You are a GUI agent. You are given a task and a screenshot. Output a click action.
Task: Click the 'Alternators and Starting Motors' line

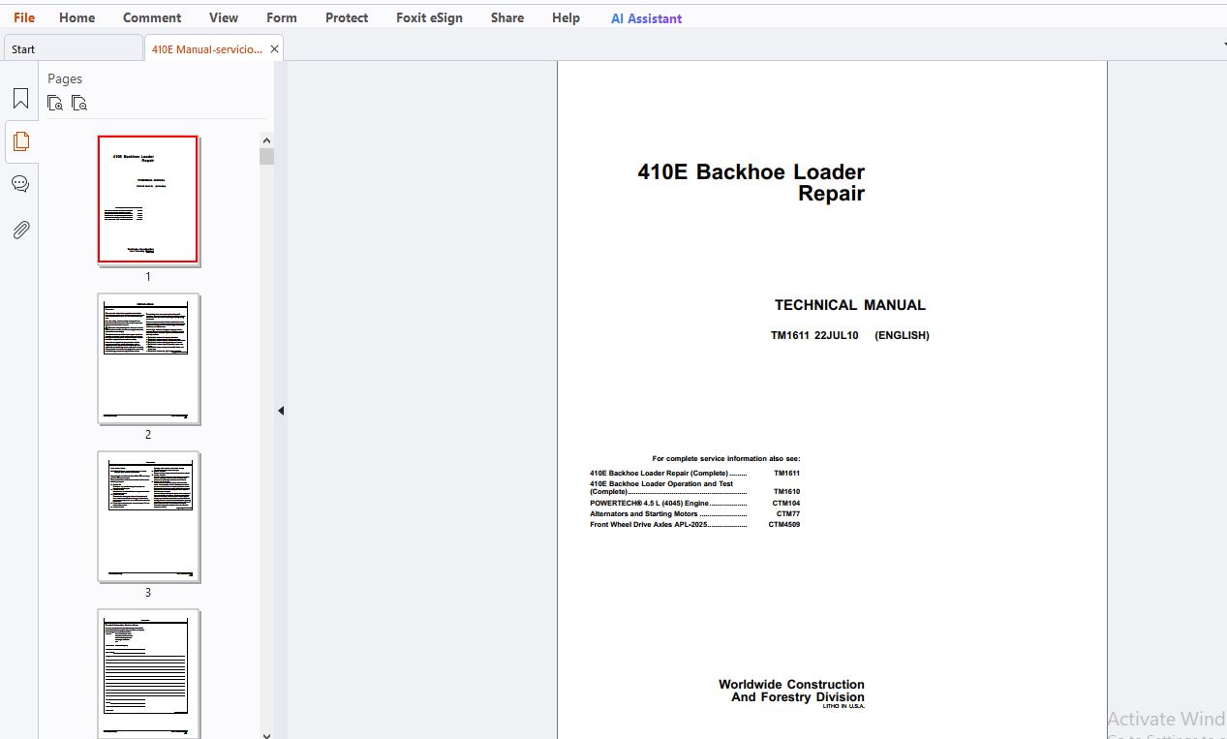tap(668, 514)
